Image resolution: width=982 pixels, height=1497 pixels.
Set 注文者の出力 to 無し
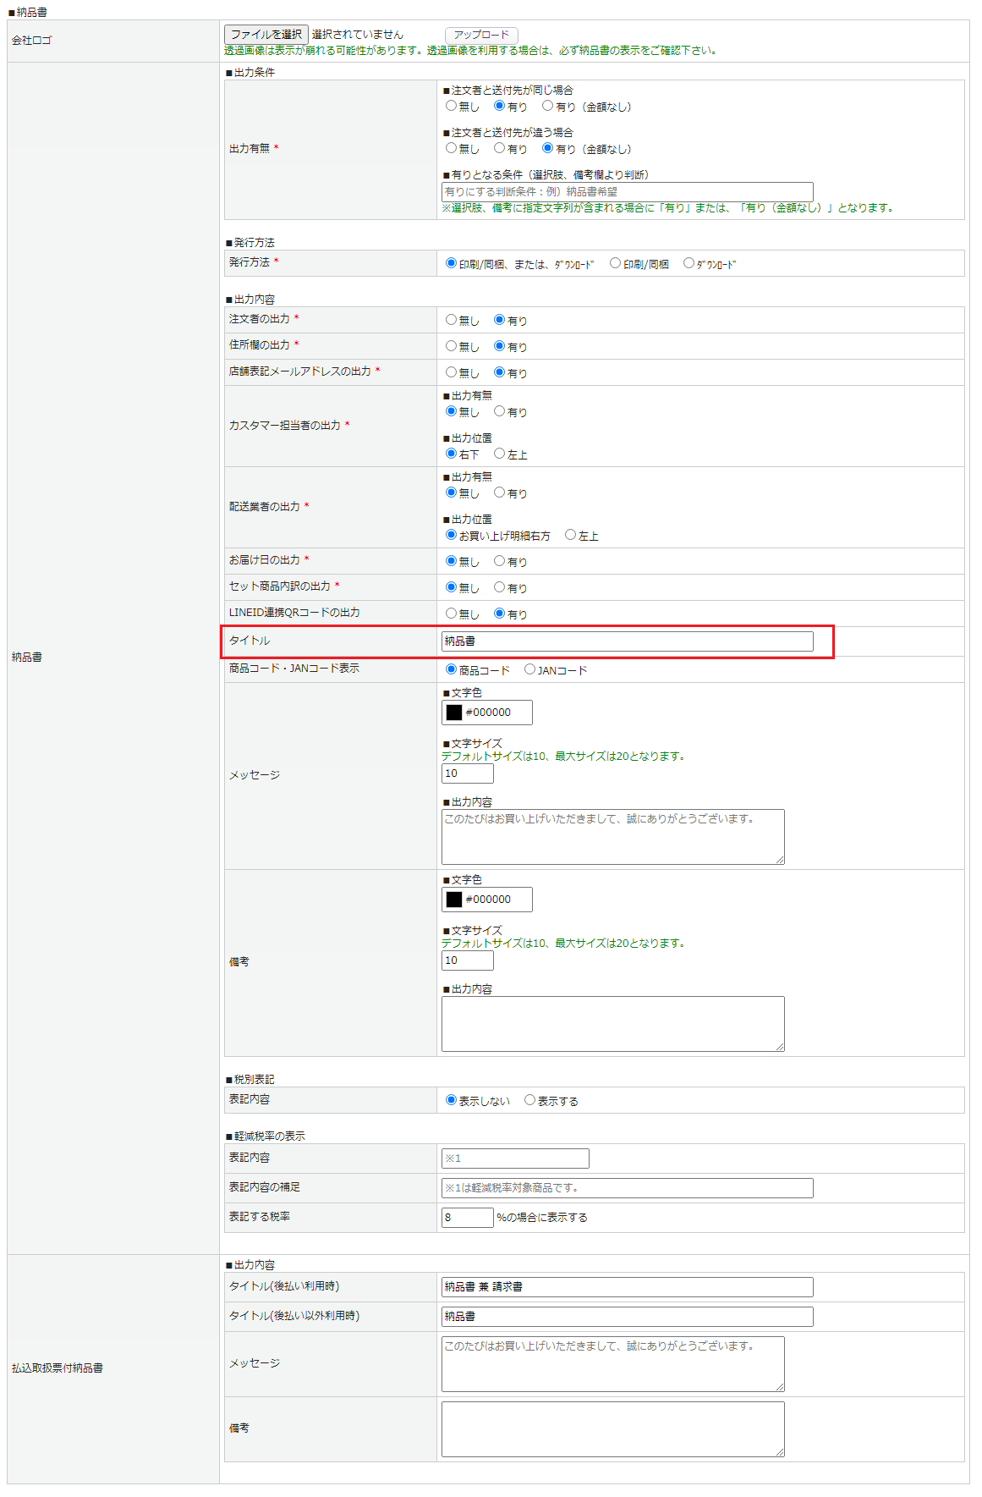pos(452,320)
